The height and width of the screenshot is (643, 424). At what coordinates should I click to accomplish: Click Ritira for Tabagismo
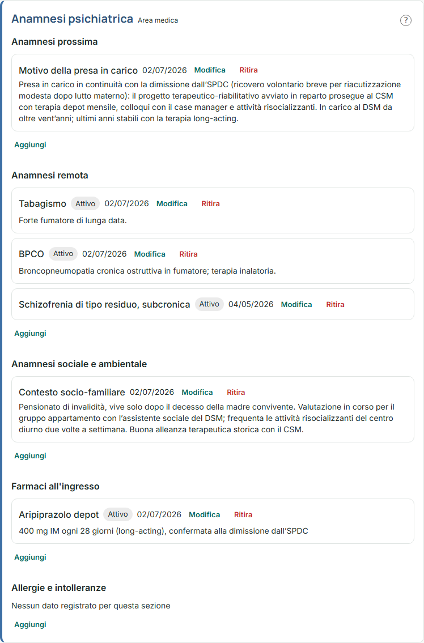click(210, 204)
